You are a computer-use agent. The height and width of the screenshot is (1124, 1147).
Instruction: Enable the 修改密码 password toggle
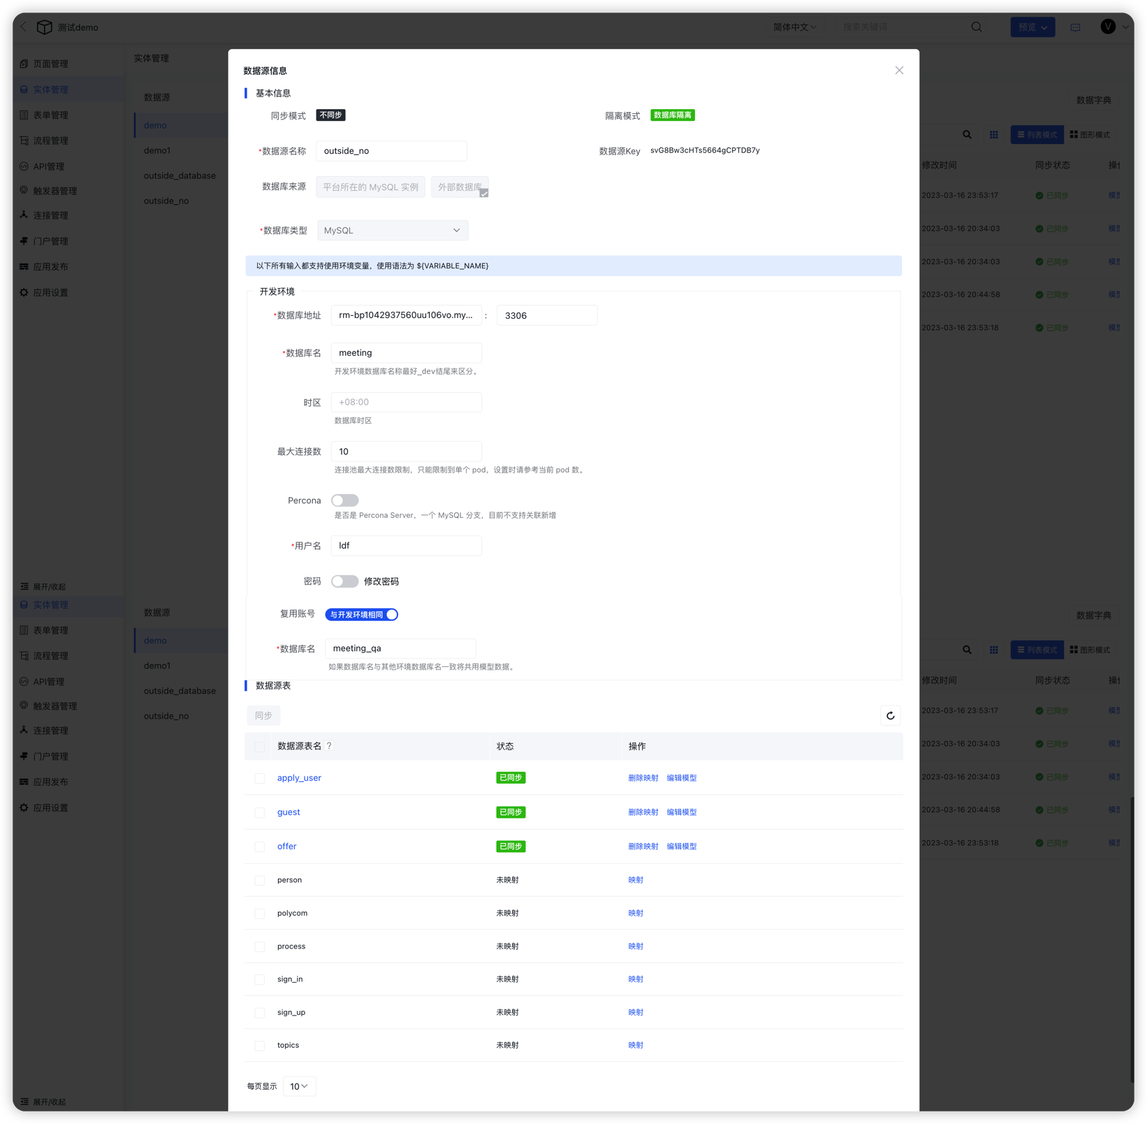click(x=344, y=582)
